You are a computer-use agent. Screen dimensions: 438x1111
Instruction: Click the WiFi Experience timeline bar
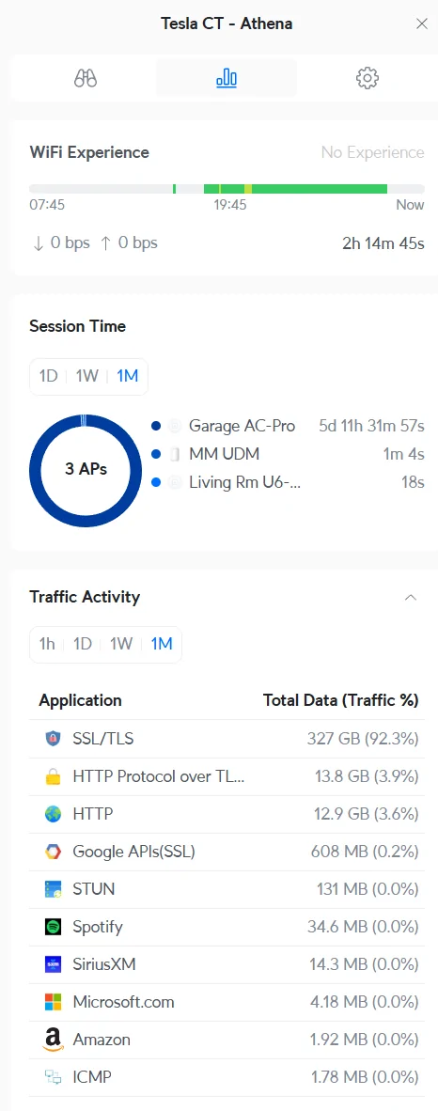[227, 189]
